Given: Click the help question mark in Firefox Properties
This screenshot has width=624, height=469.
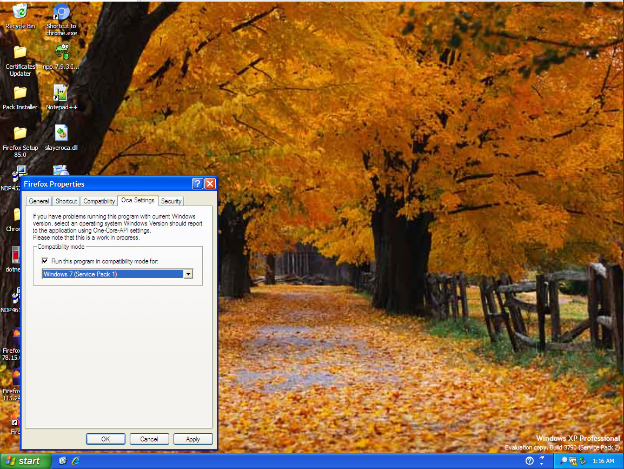Looking at the screenshot, I should pos(197,183).
